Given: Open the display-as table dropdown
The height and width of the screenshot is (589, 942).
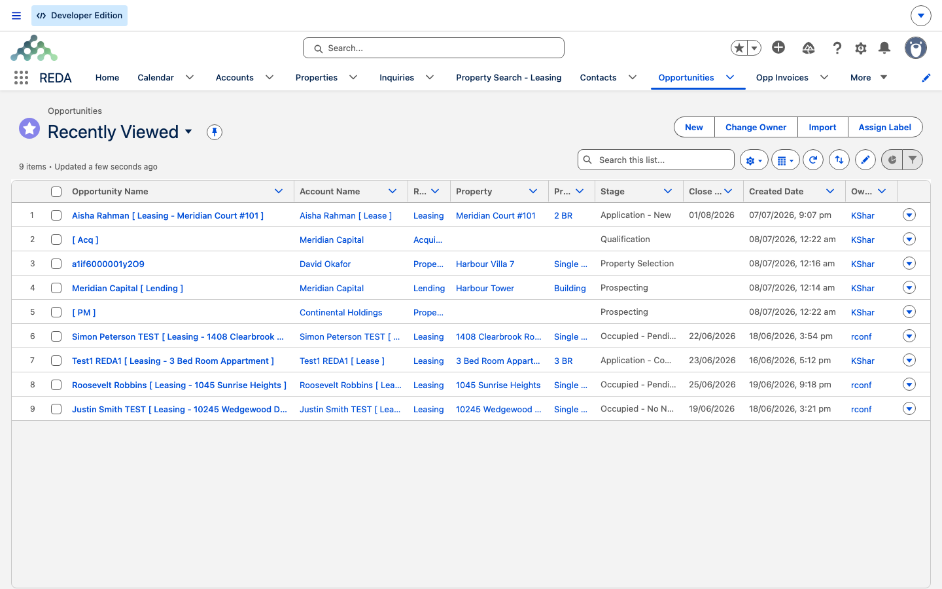Looking at the screenshot, I should [786, 160].
